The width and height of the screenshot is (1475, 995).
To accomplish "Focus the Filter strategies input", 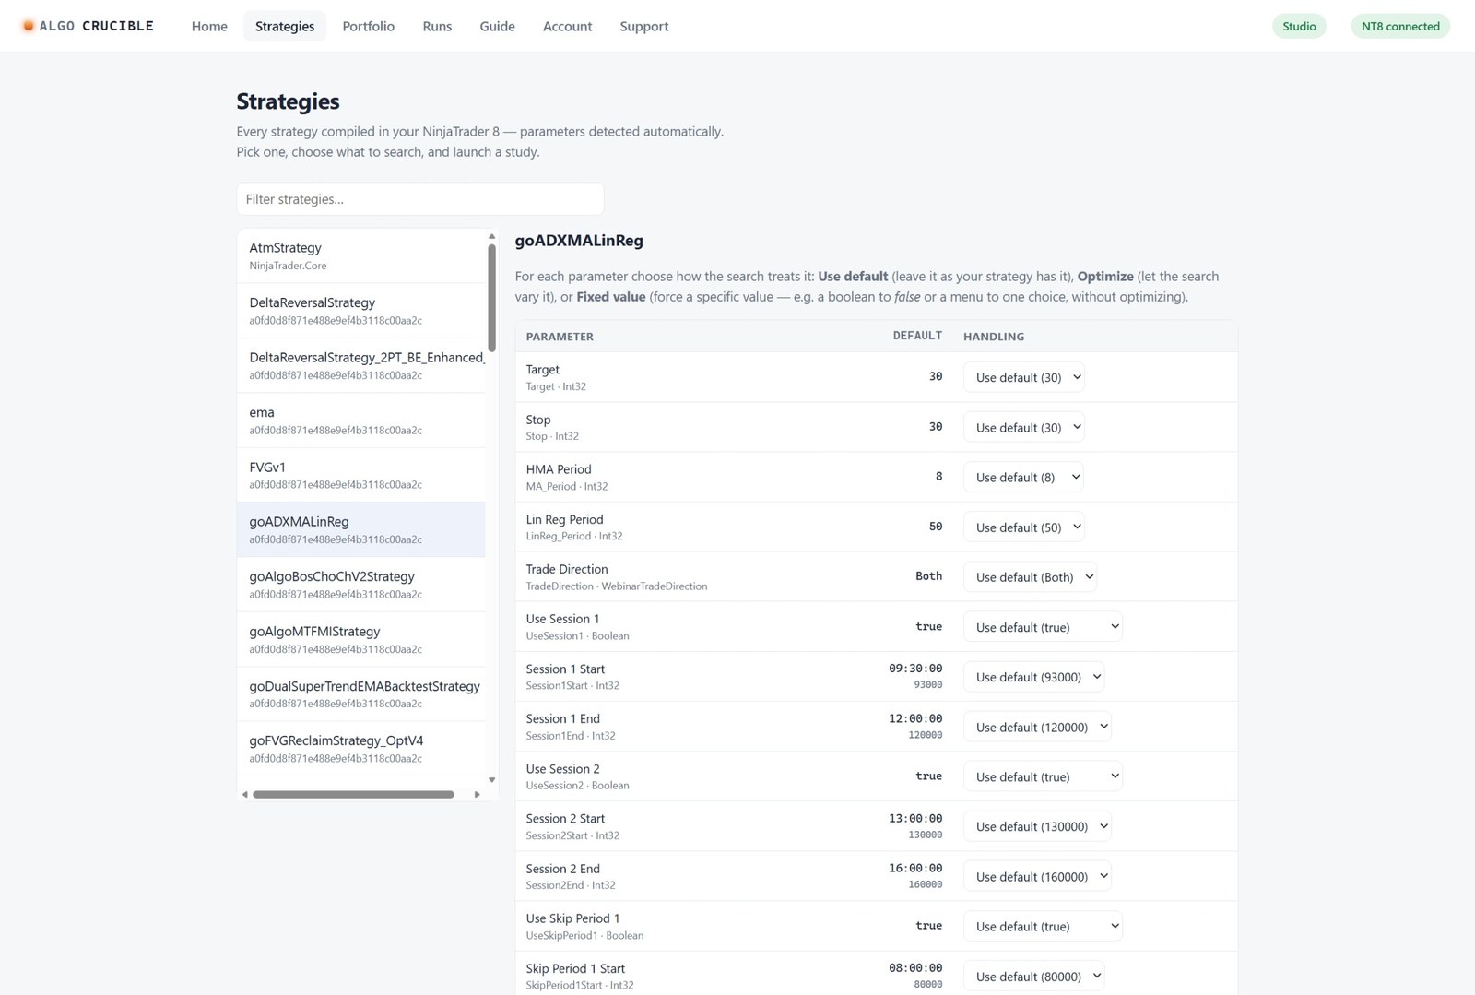I will 420,199.
